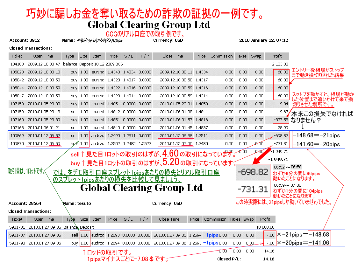The height and width of the screenshot is (269, 358).
Task: Click profit value 19.34
Action: pyautogui.click(x=283, y=104)
